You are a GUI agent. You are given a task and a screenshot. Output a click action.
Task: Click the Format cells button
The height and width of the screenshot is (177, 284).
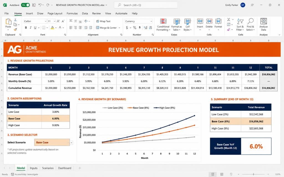pos(218,25)
